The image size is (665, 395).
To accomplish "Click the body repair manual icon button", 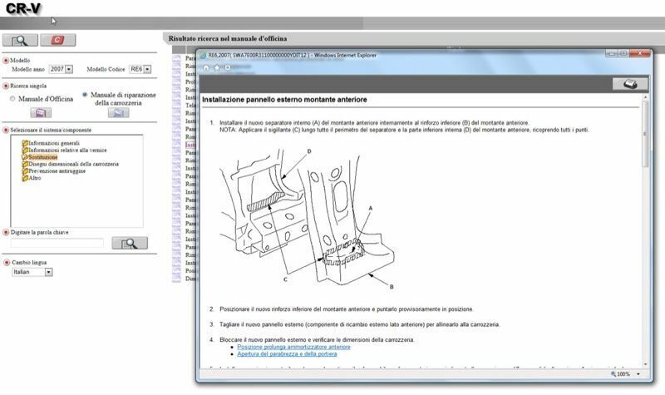I will [x=118, y=112].
